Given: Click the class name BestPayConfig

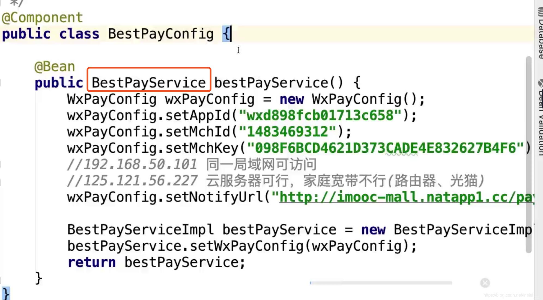Looking at the screenshot, I should [161, 34].
